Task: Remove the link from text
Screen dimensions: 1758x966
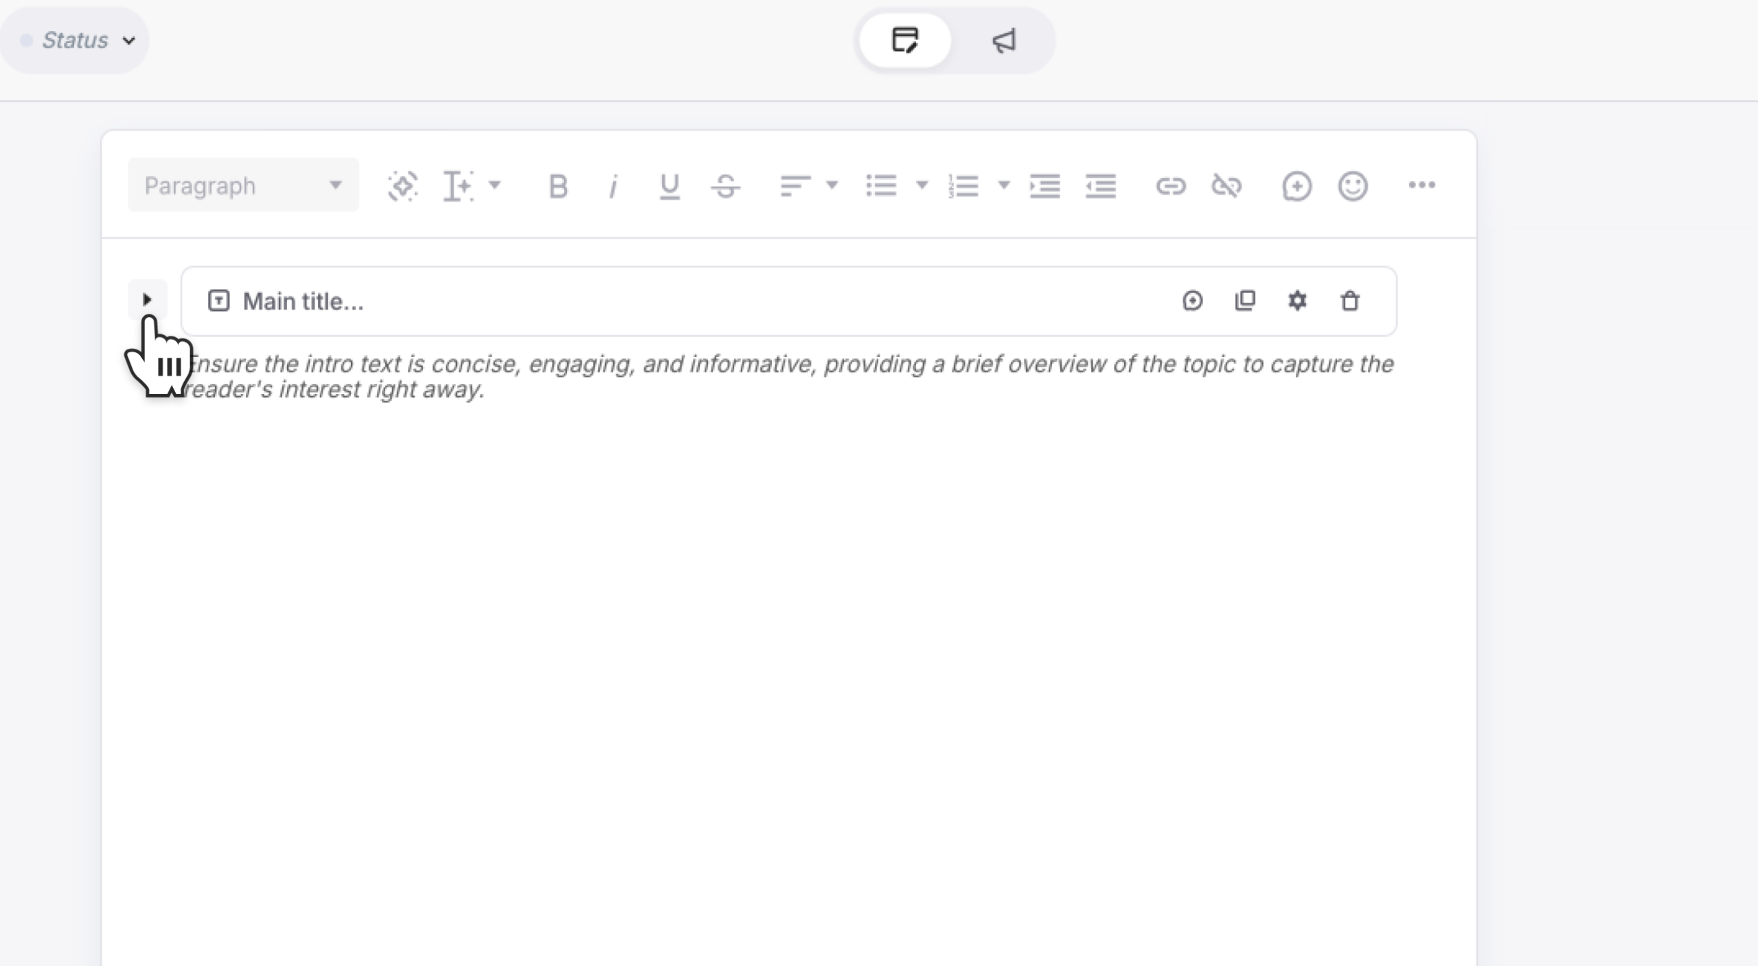Action: 1227,185
